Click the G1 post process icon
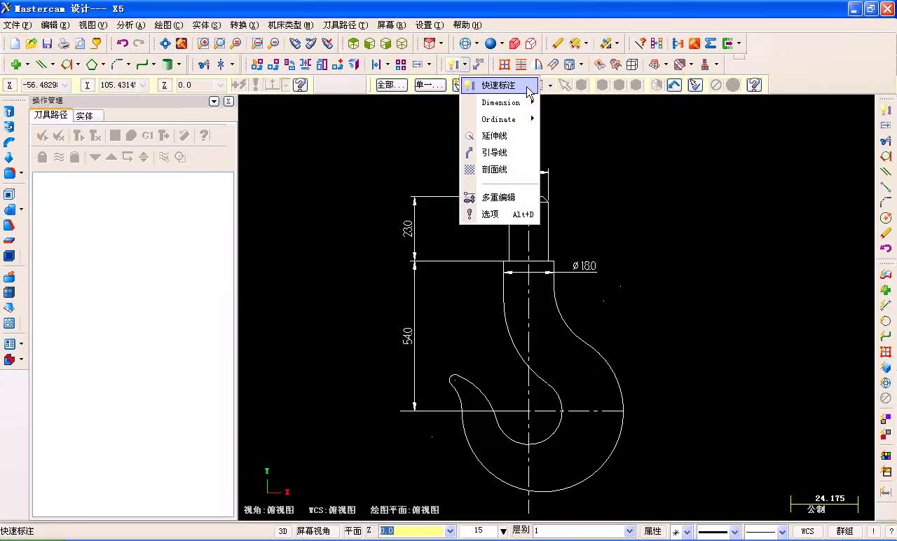The image size is (897, 541). pos(148,135)
